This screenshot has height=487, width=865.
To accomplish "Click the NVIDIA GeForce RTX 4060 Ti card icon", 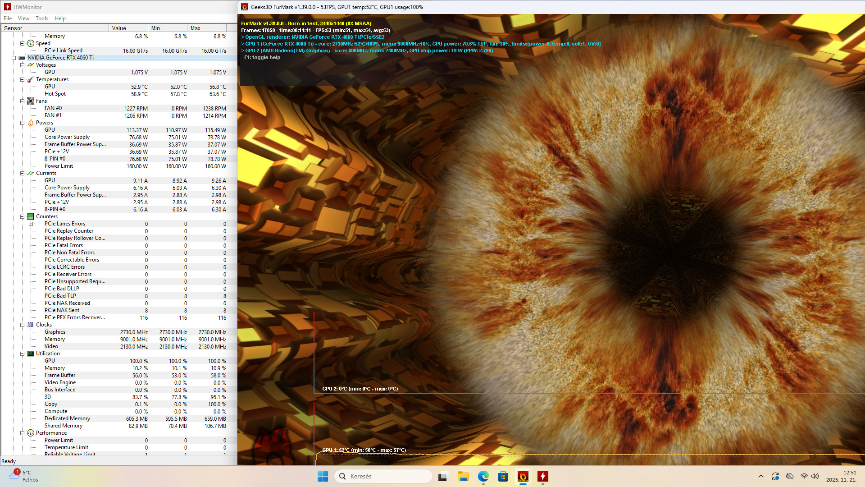I will [x=22, y=58].
